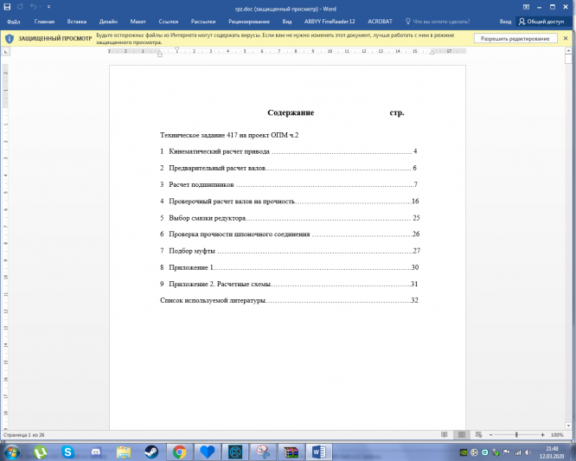Close the Protected View warning bar
Viewport: 576px width, 461px height.
pos(569,38)
